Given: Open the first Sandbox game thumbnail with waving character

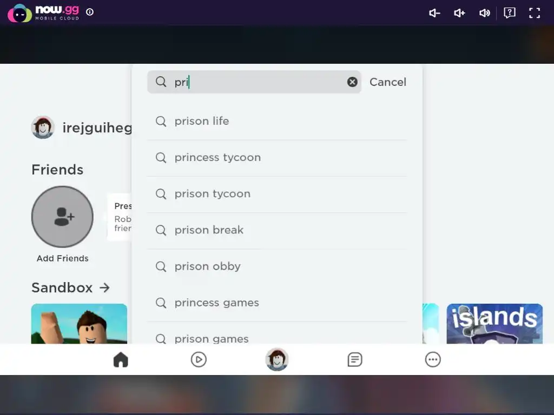Looking at the screenshot, I should (x=79, y=324).
